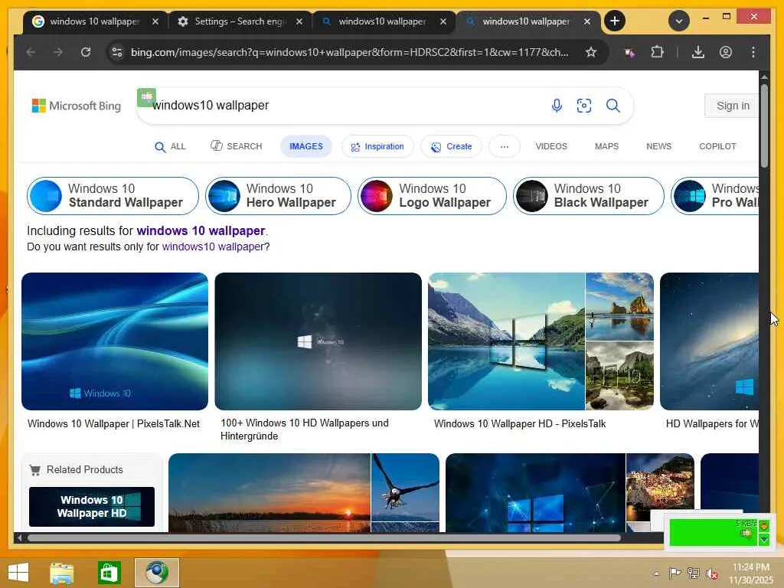Go forward using the browser forward arrow
Image resolution: width=784 pixels, height=588 pixels.
58,53
